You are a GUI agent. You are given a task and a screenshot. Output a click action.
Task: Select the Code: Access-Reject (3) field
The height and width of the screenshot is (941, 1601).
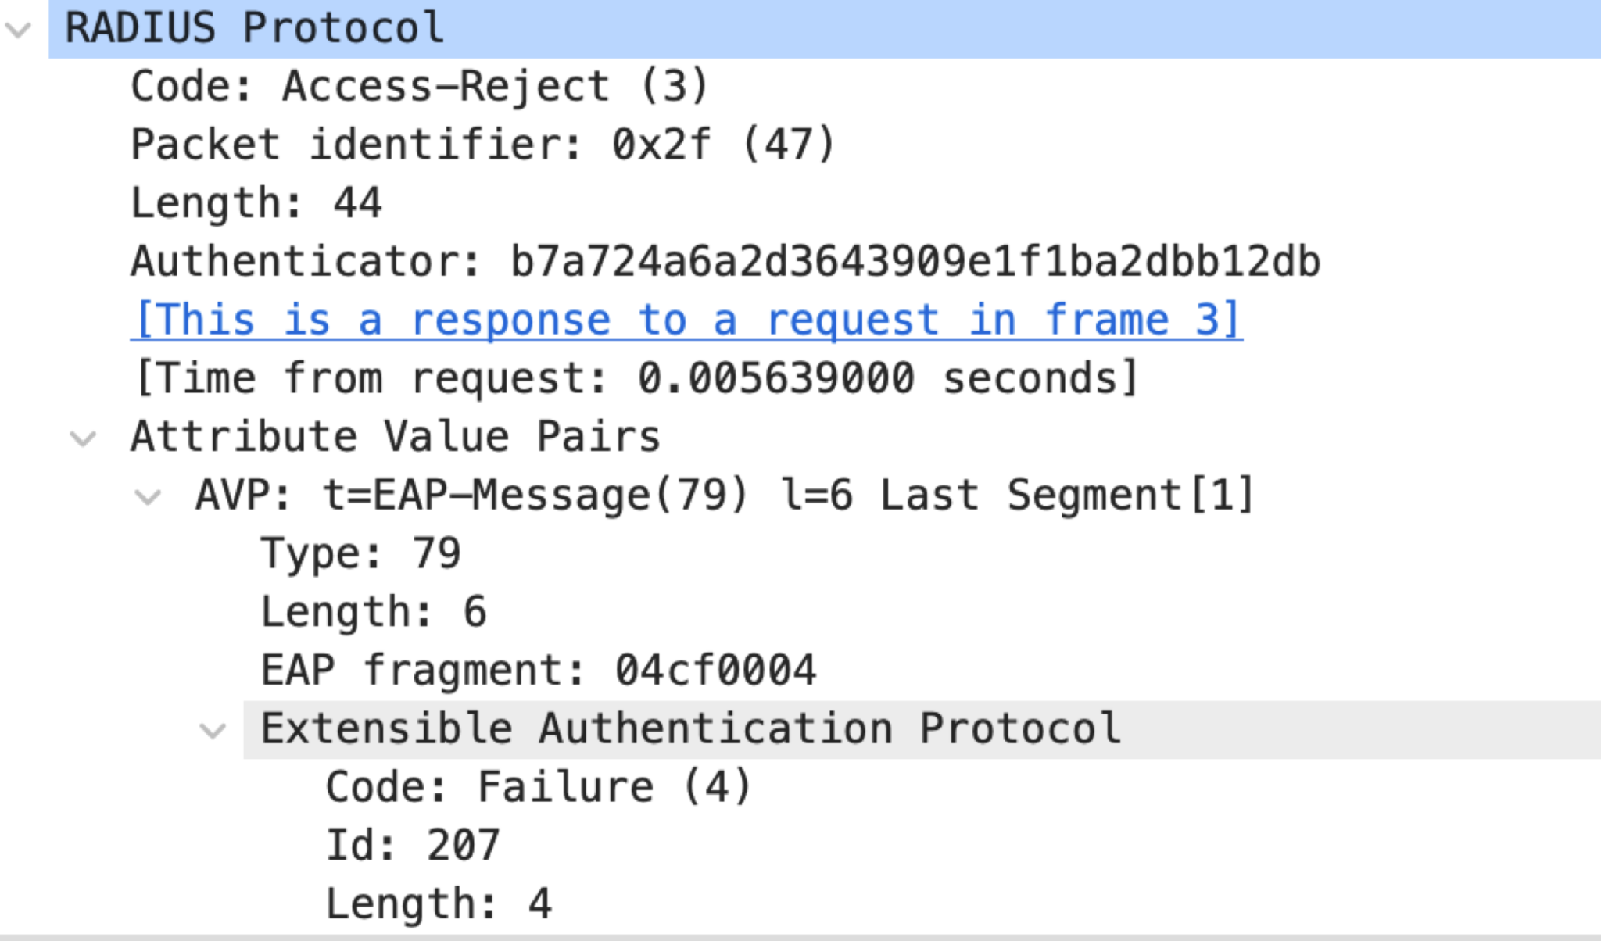(x=422, y=86)
